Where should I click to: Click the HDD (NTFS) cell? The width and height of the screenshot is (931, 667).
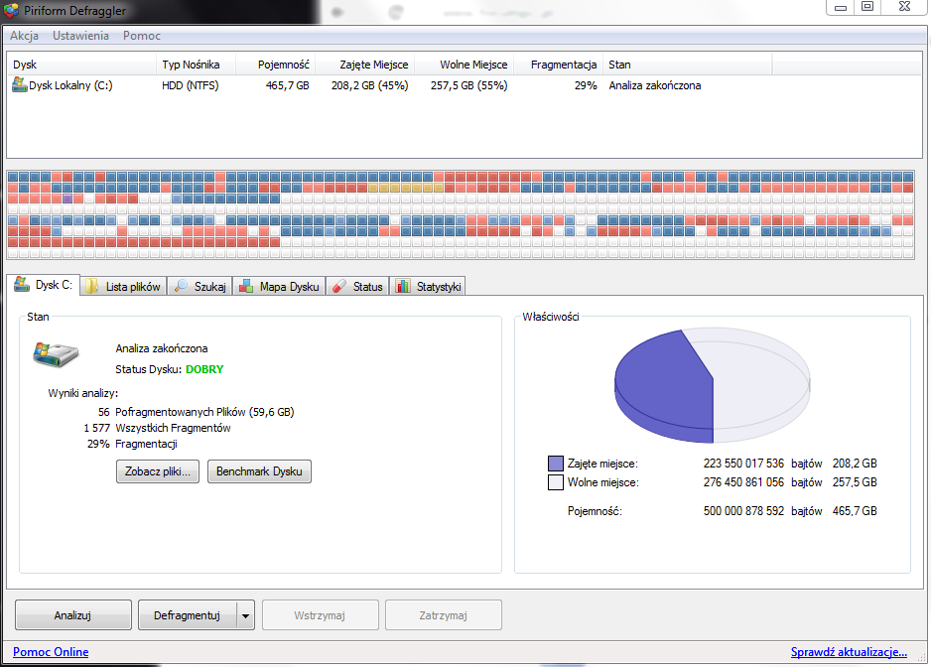tap(190, 85)
